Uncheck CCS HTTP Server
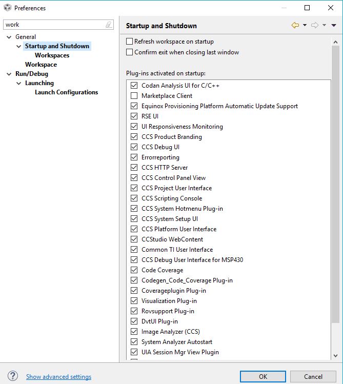 (x=134, y=168)
